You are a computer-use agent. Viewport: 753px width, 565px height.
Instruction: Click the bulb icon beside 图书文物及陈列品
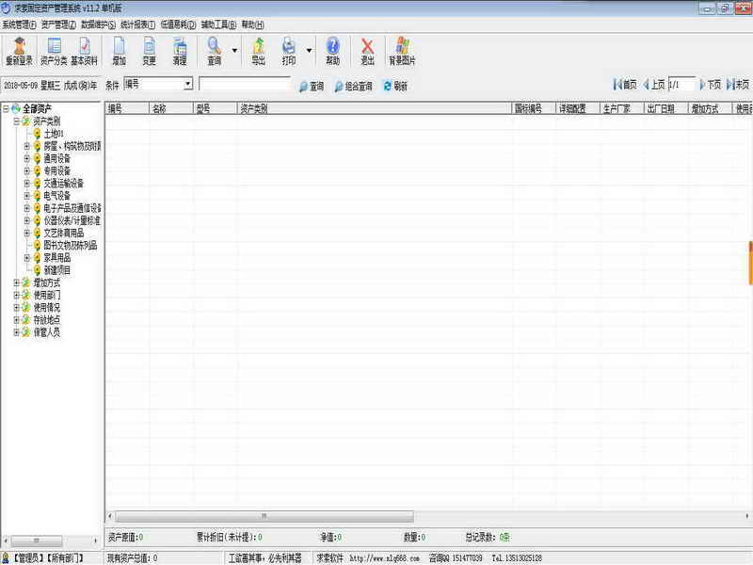37,245
